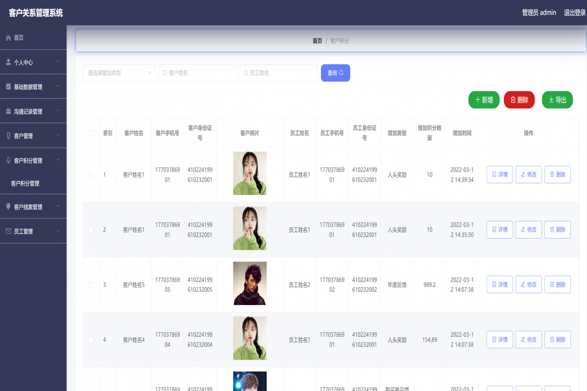Select the checkbox on row 3
This screenshot has width=587, height=391.
91,283
